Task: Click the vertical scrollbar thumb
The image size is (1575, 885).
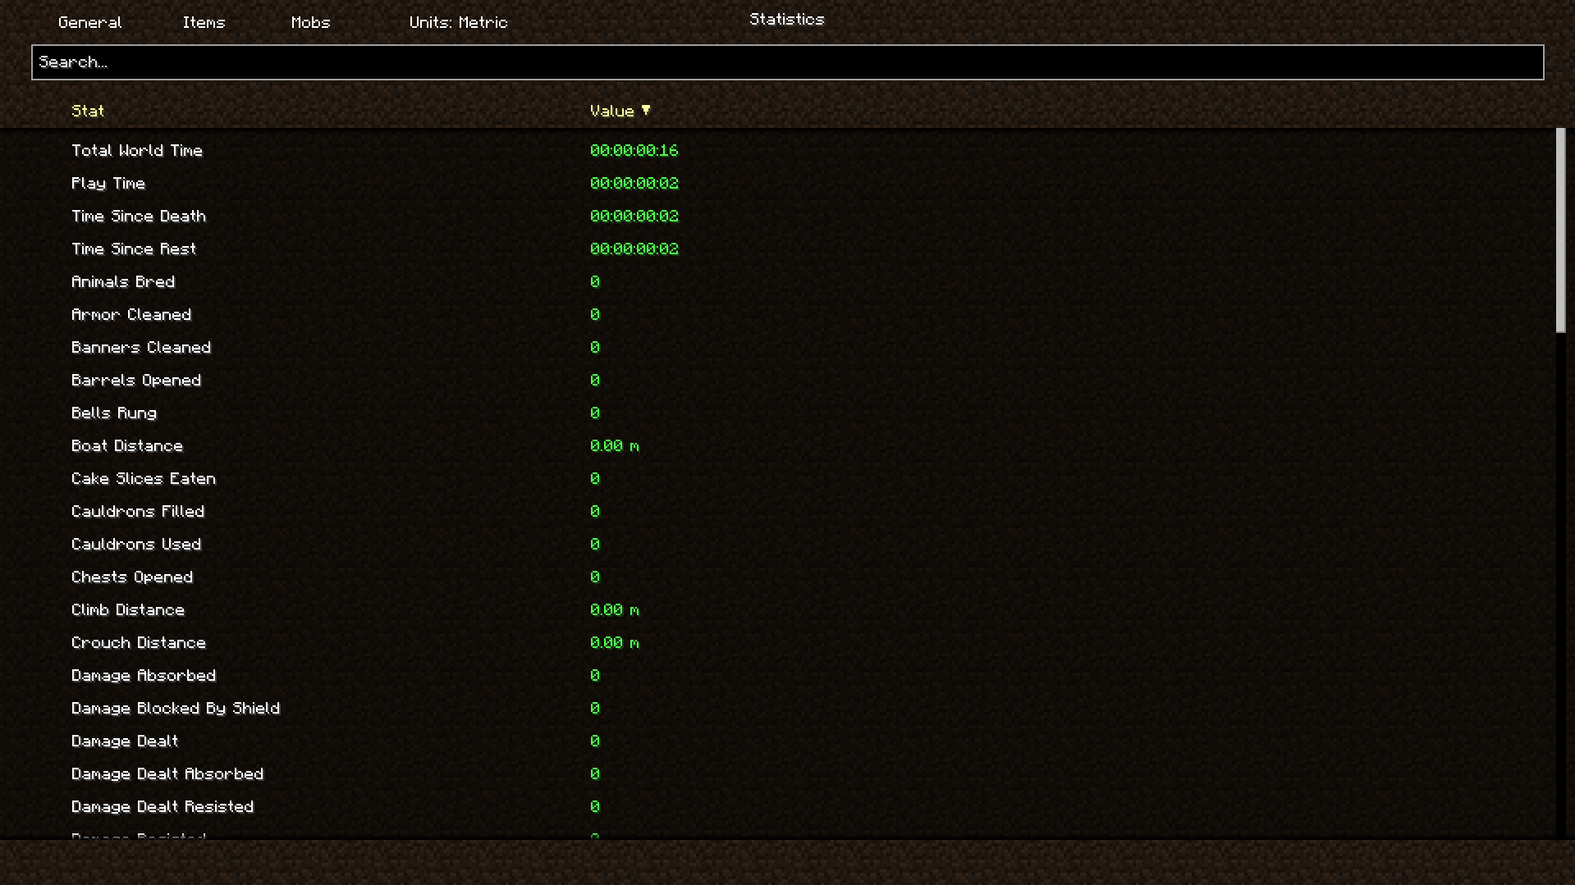Action: pos(1560,230)
